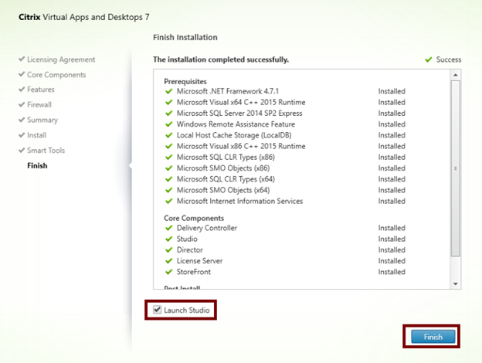
Task: Click the Finish button
Action: (433, 337)
